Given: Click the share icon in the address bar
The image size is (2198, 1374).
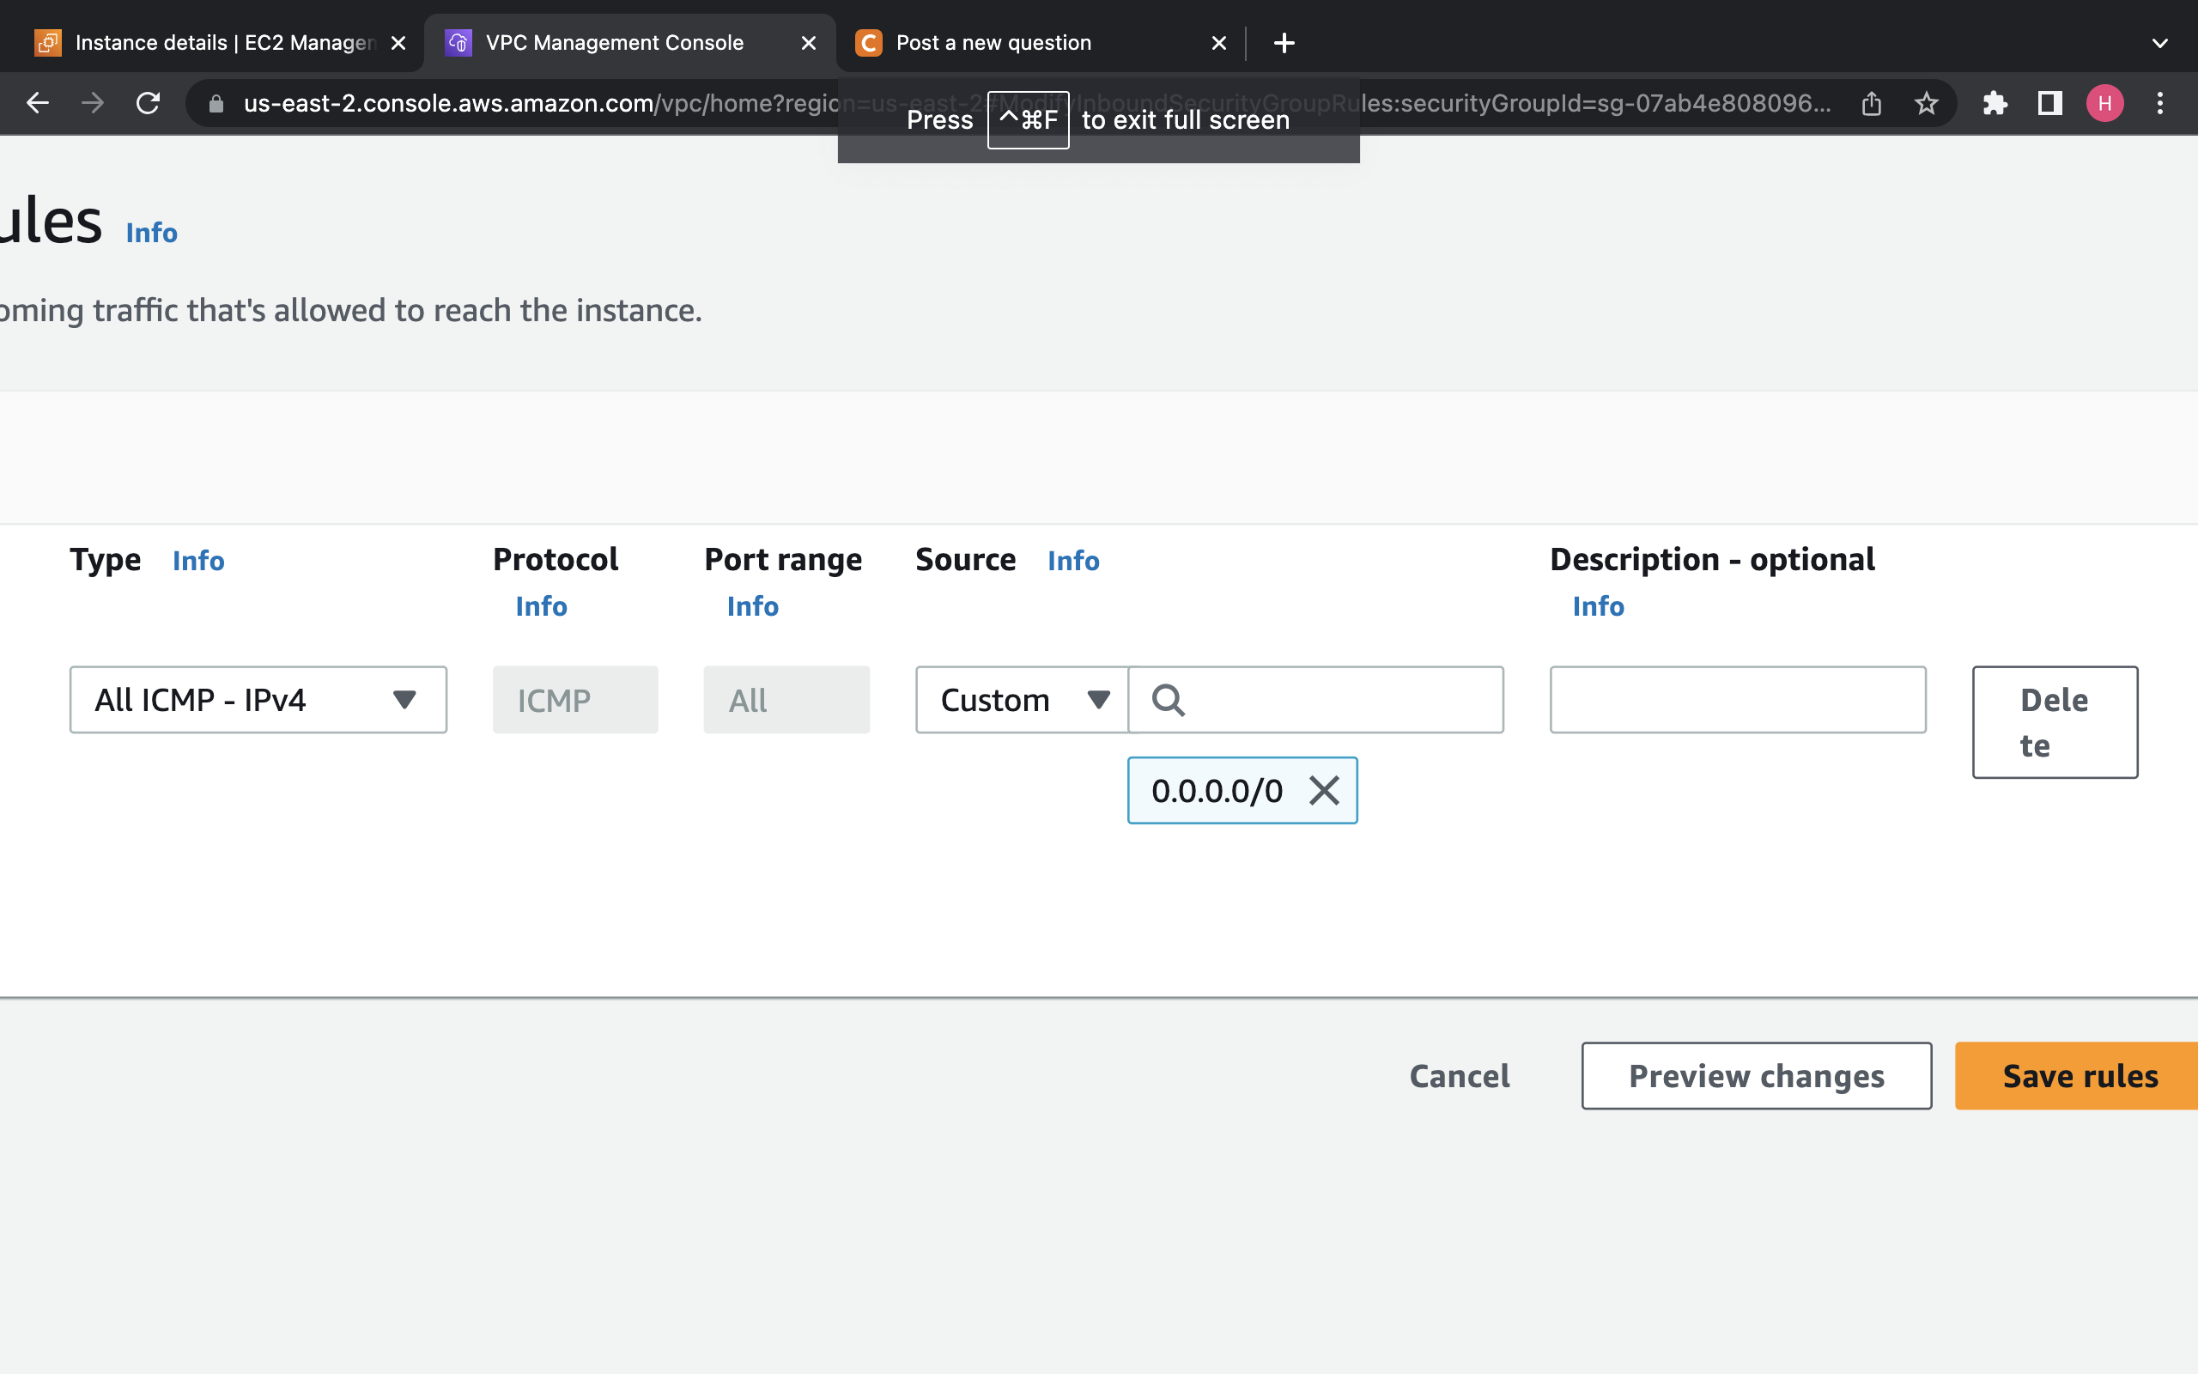Looking at the screenshot, I should coord(1871,103).
